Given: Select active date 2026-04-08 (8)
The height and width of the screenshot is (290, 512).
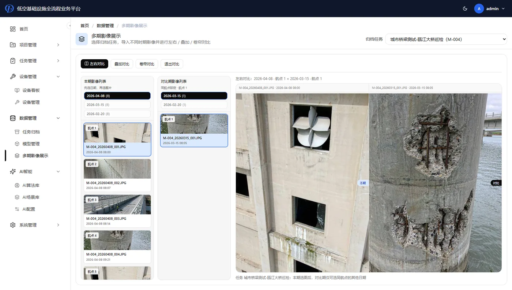Looking at the screenshot, I should pos(117,96).
